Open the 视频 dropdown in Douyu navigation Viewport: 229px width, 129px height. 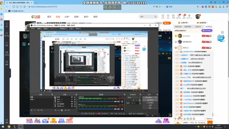pyautogui.click(x=76, y=17)
